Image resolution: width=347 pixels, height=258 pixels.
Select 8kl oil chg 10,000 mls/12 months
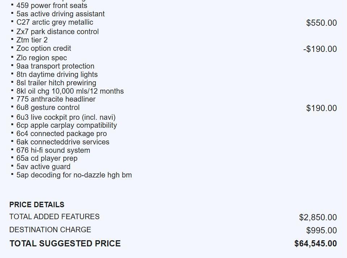[70, 91]
